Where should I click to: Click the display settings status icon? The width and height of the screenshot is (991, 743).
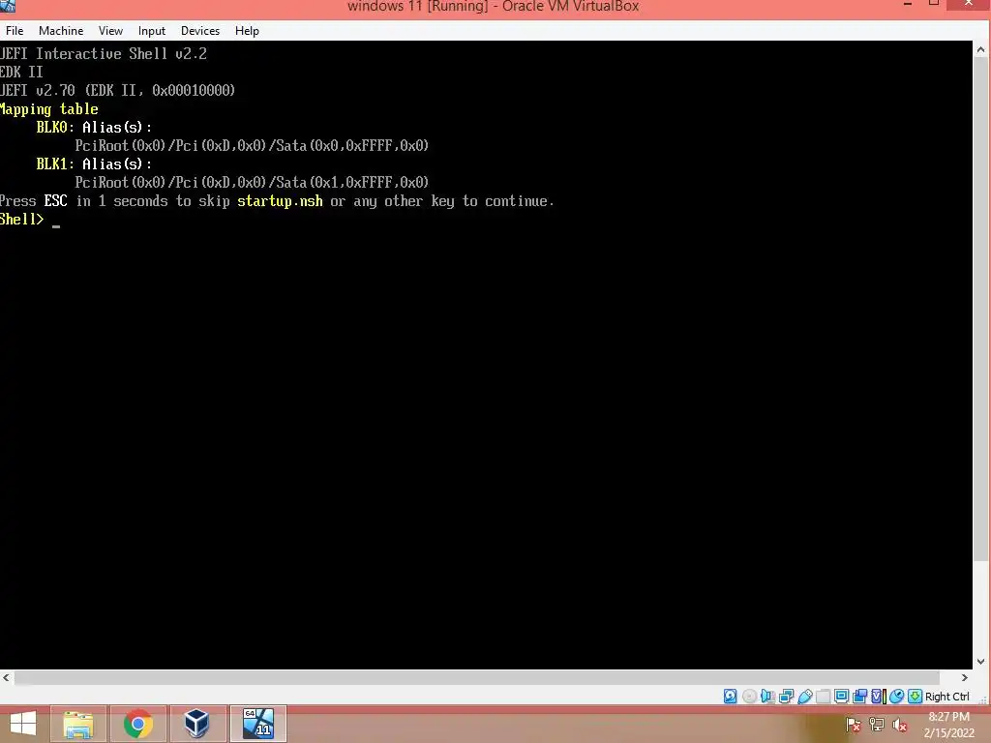pyautogui.click(x=841, y=697)
